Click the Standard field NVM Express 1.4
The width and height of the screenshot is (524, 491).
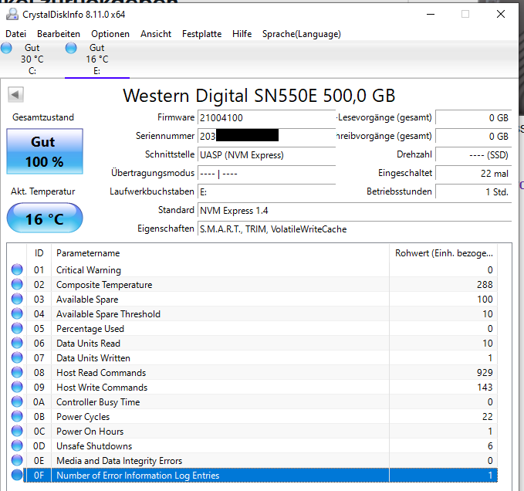[354, 211]
